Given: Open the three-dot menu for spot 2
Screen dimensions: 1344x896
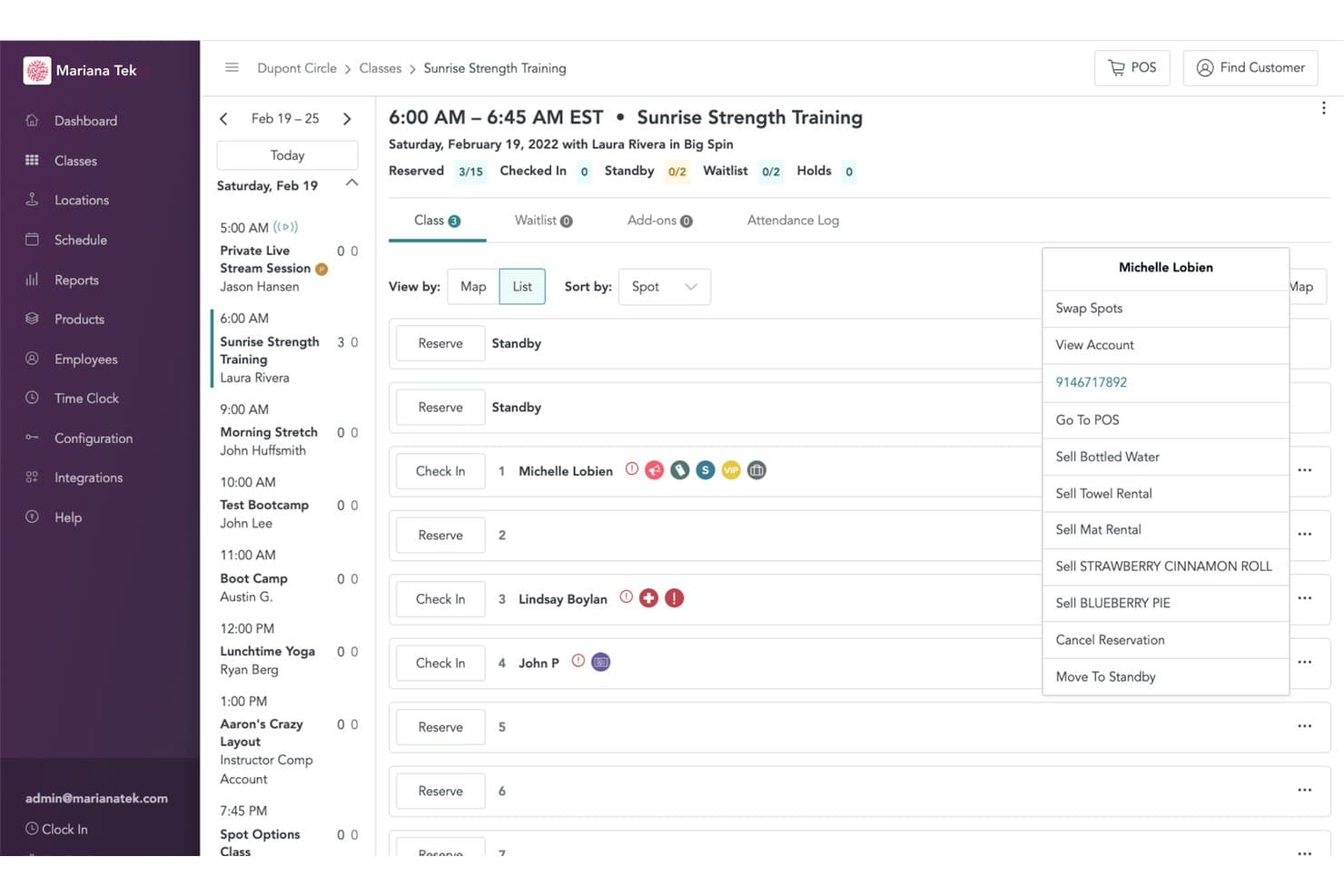Looking at the screenshot, I should [1305, 534].
